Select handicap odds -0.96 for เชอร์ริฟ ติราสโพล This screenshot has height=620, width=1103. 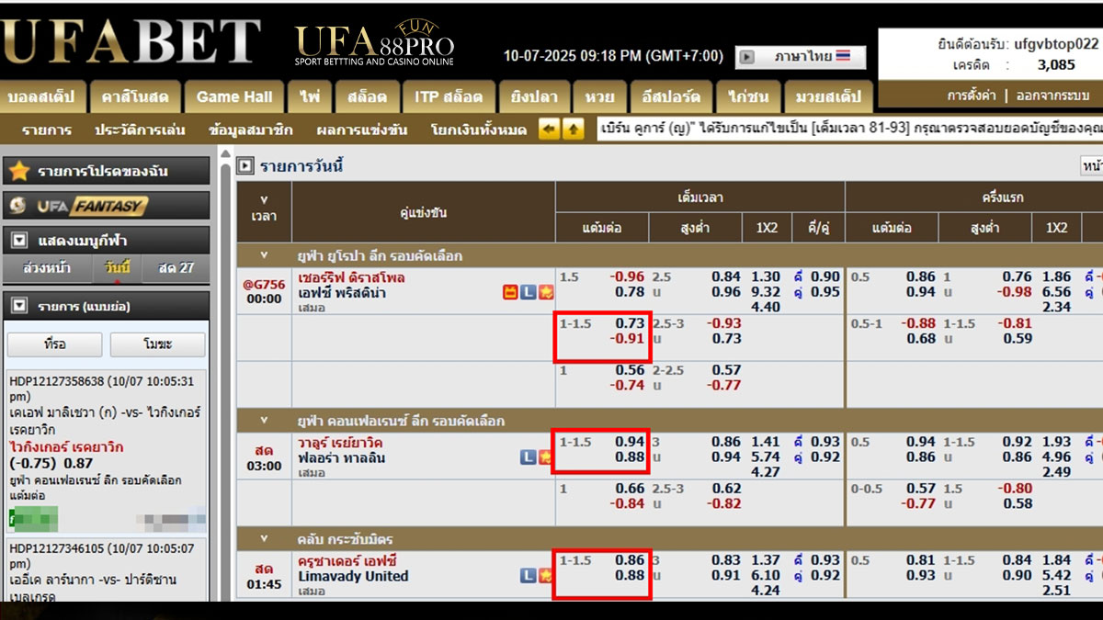(629, 276)
